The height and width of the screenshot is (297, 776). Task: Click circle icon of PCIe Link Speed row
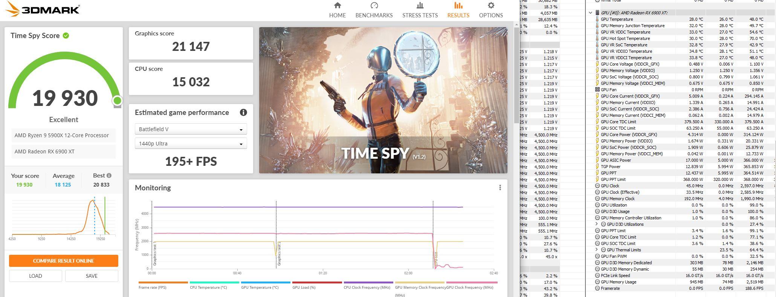597,276
